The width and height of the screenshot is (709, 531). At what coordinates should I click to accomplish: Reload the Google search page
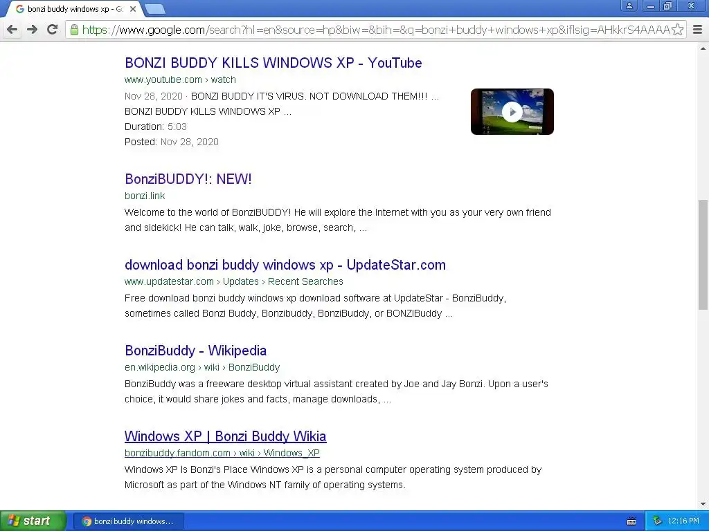(53, 30)
